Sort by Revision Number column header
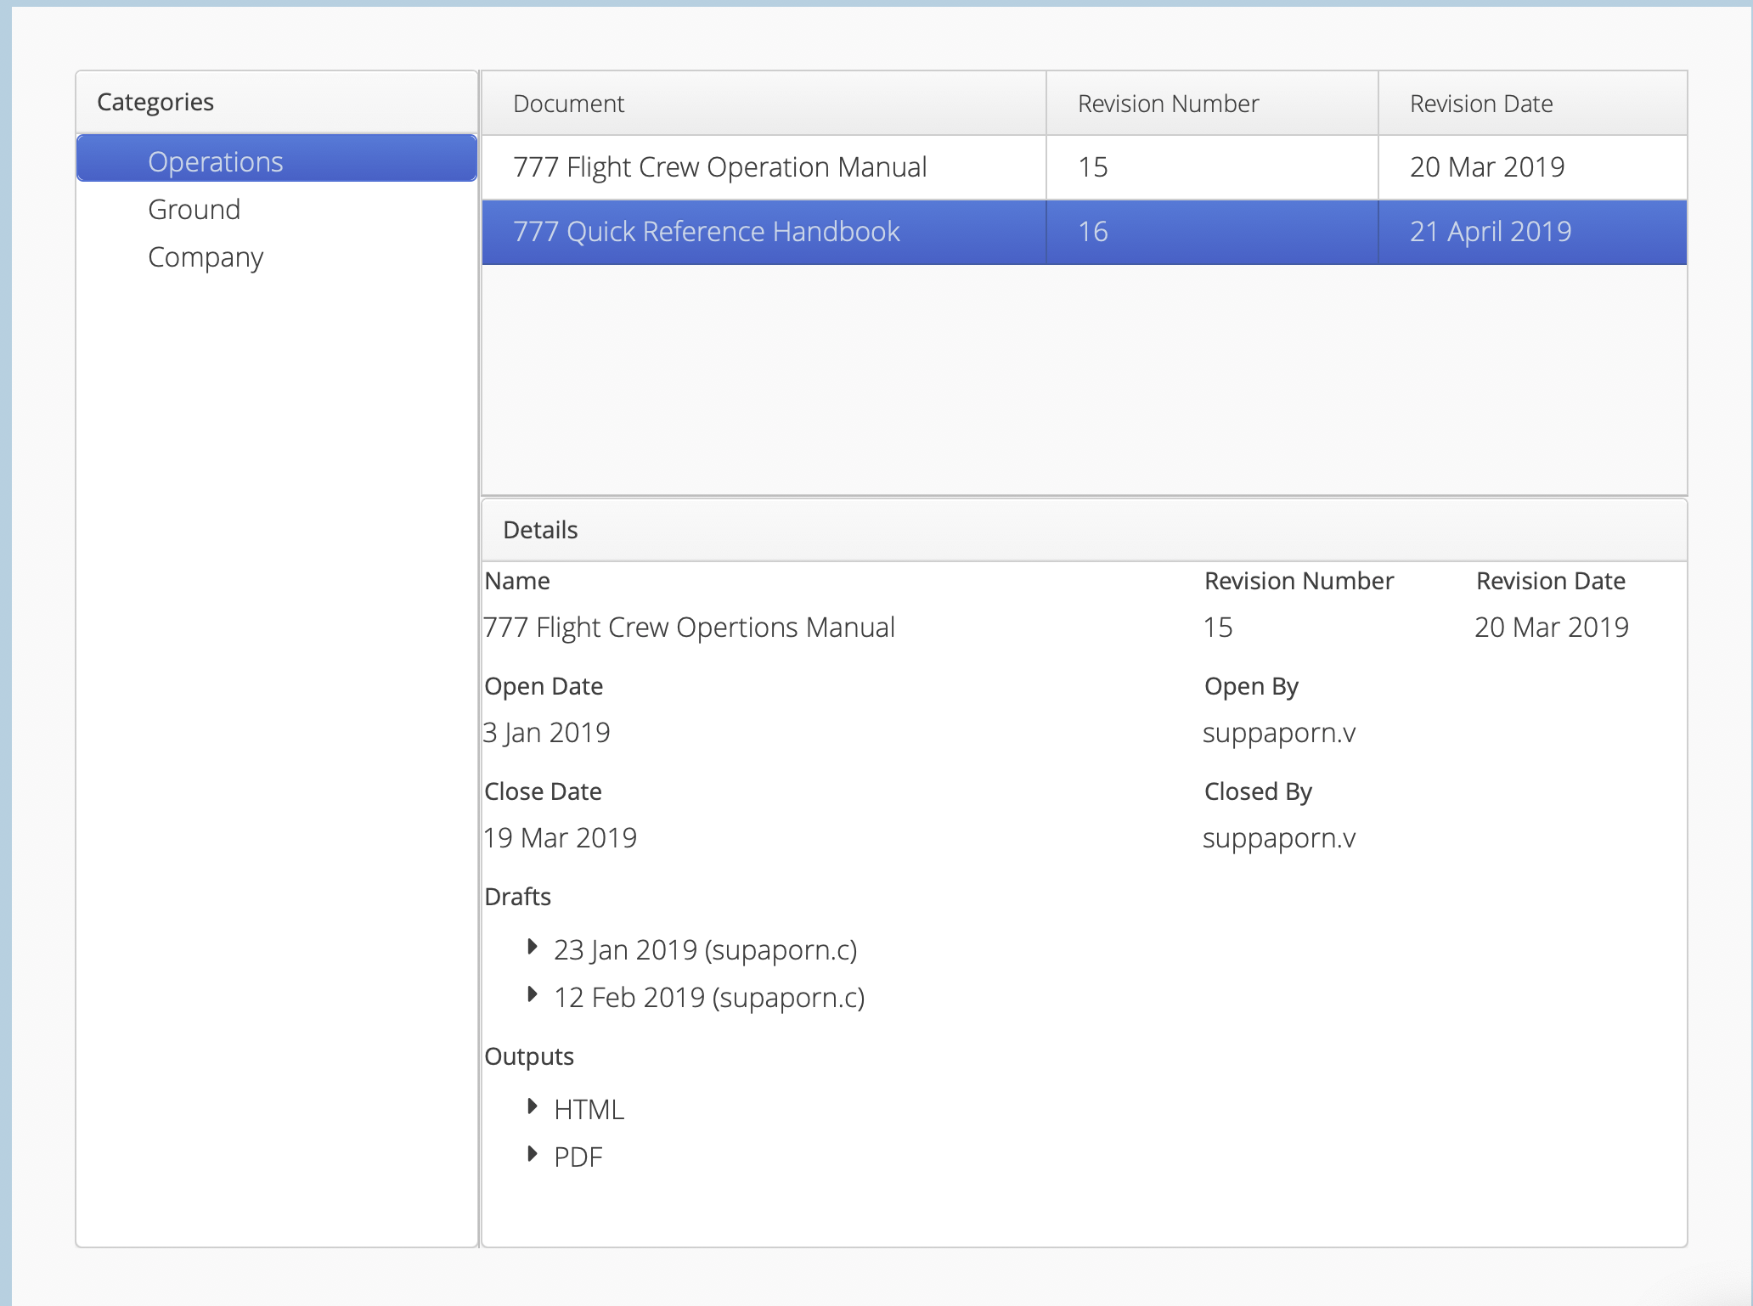This screenshot has width=1753, height=1306. [x=1168, y=104]
